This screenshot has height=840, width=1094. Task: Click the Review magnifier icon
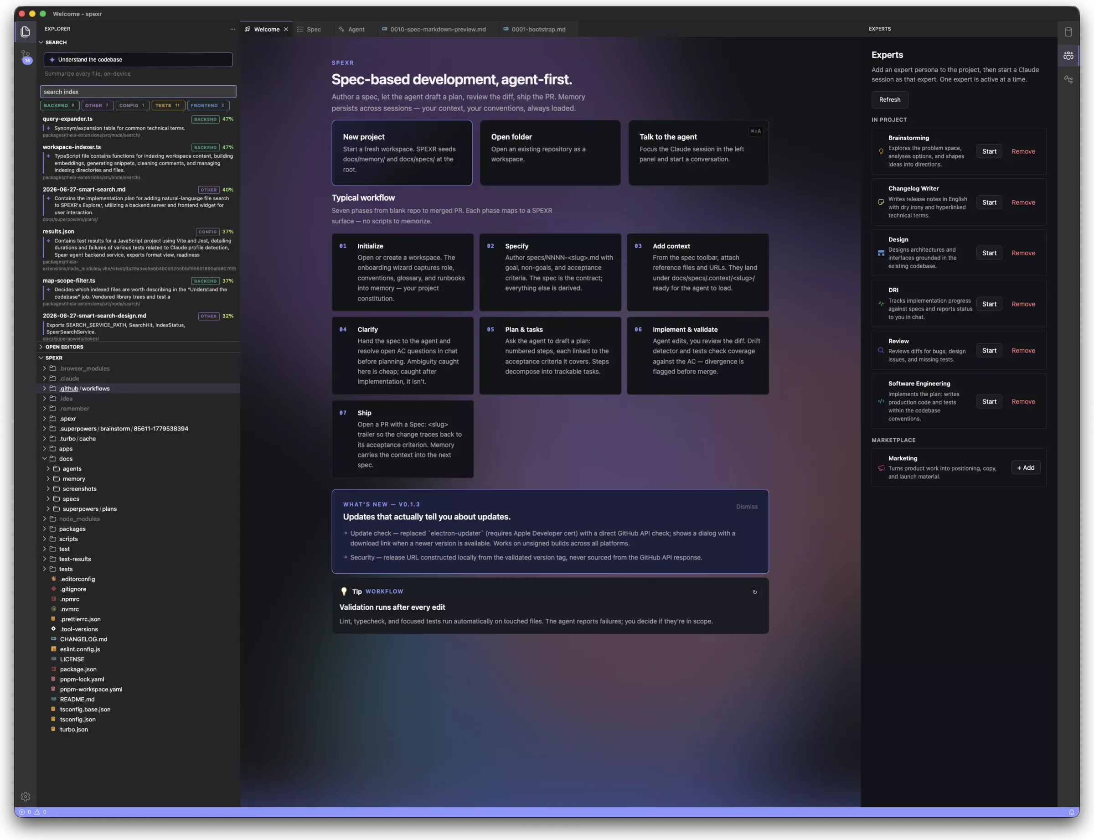pyautogui.click(x=881, y=351)
